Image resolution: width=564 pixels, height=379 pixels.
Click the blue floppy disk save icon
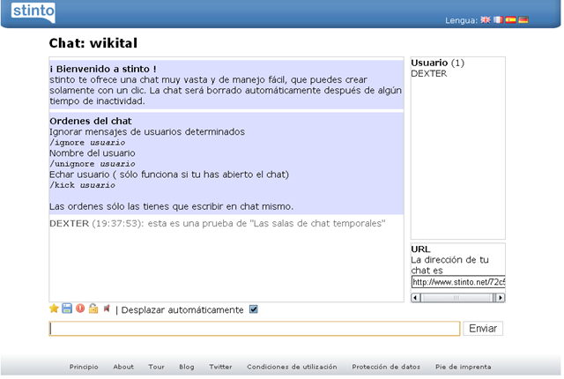pos(67,308)
